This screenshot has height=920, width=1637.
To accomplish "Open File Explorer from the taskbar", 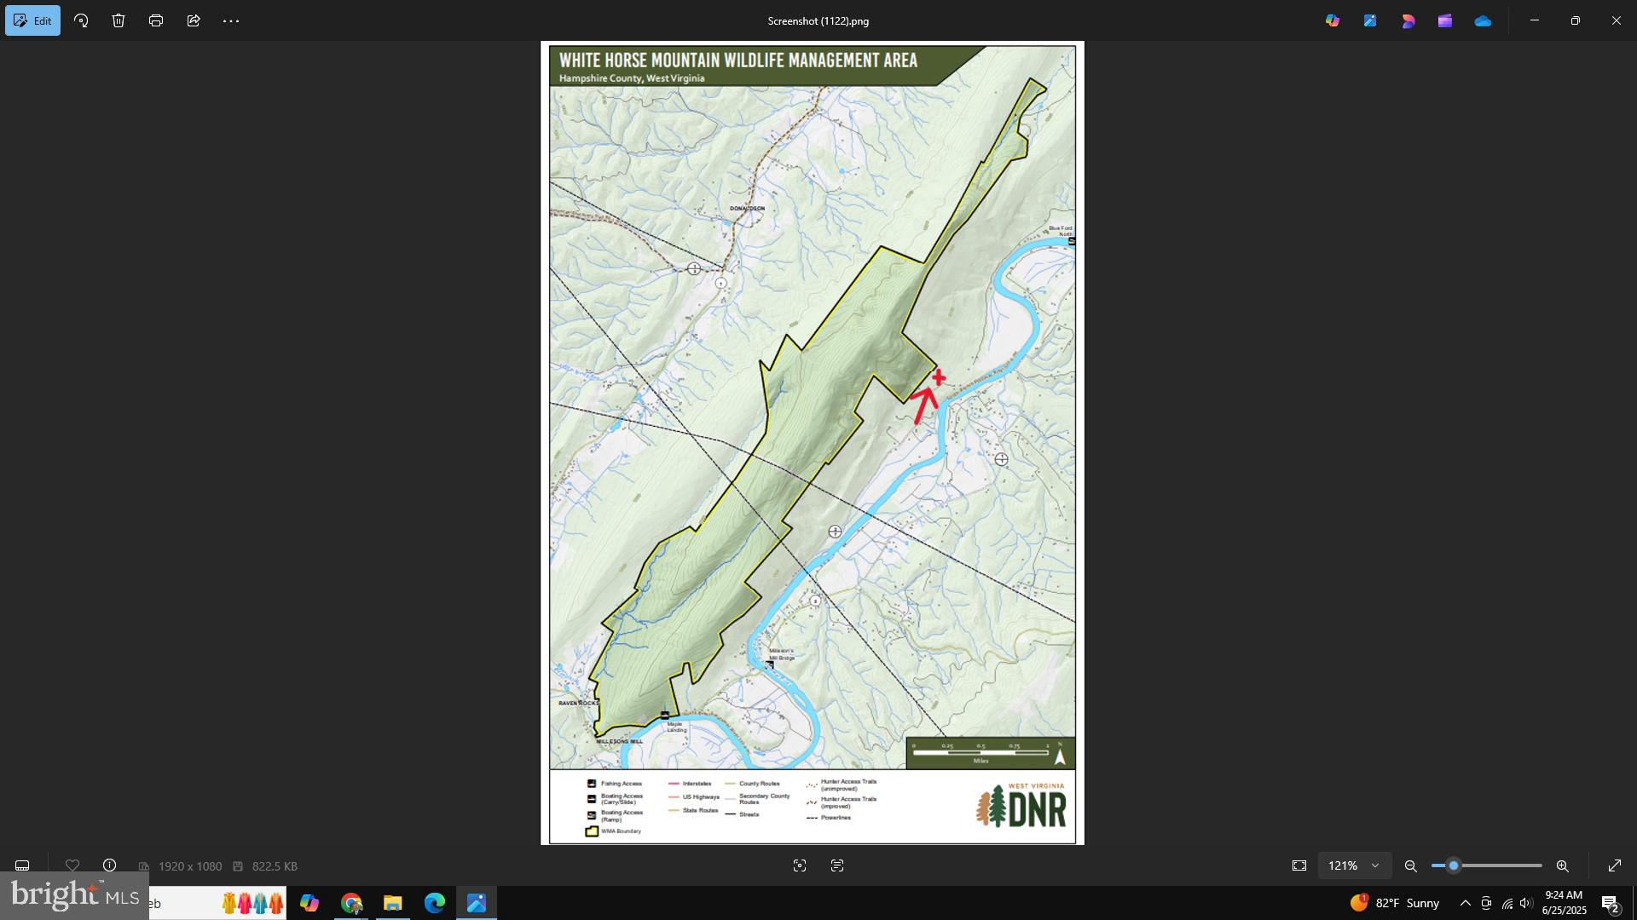I will point(392,903).
